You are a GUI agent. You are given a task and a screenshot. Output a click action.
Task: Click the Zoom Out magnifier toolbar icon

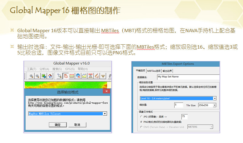pos(37,76)
